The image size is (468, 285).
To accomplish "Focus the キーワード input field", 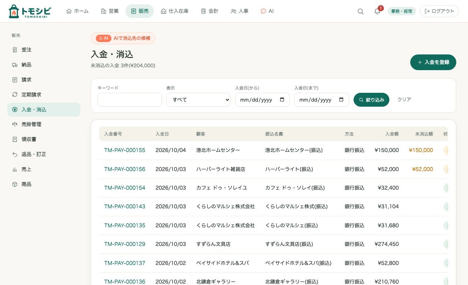I will pos(130,100).
